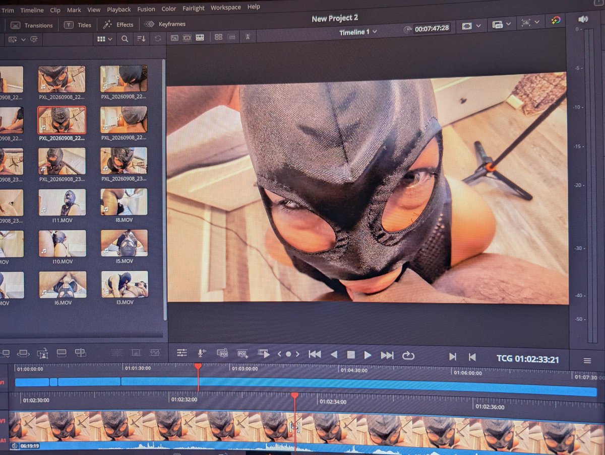Play the timeline in reverse
605x455 pixels.
(334, 355)
